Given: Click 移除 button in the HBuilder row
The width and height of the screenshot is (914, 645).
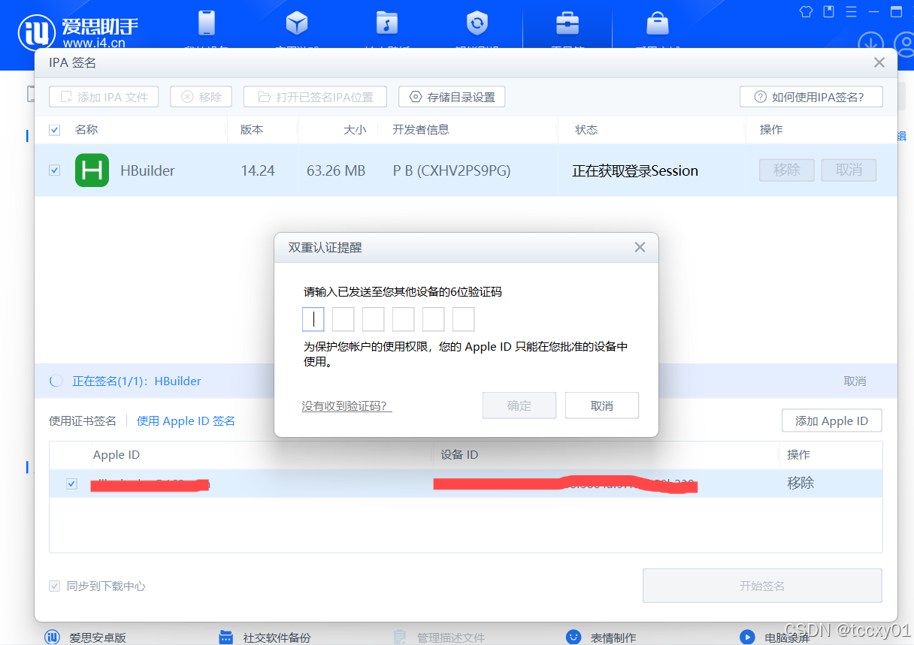Looking at the screenshot, I should tap(787, 170).
